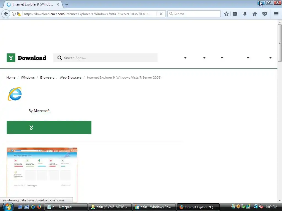
Task: Open a new tab with the plus button
Action: 67,4
